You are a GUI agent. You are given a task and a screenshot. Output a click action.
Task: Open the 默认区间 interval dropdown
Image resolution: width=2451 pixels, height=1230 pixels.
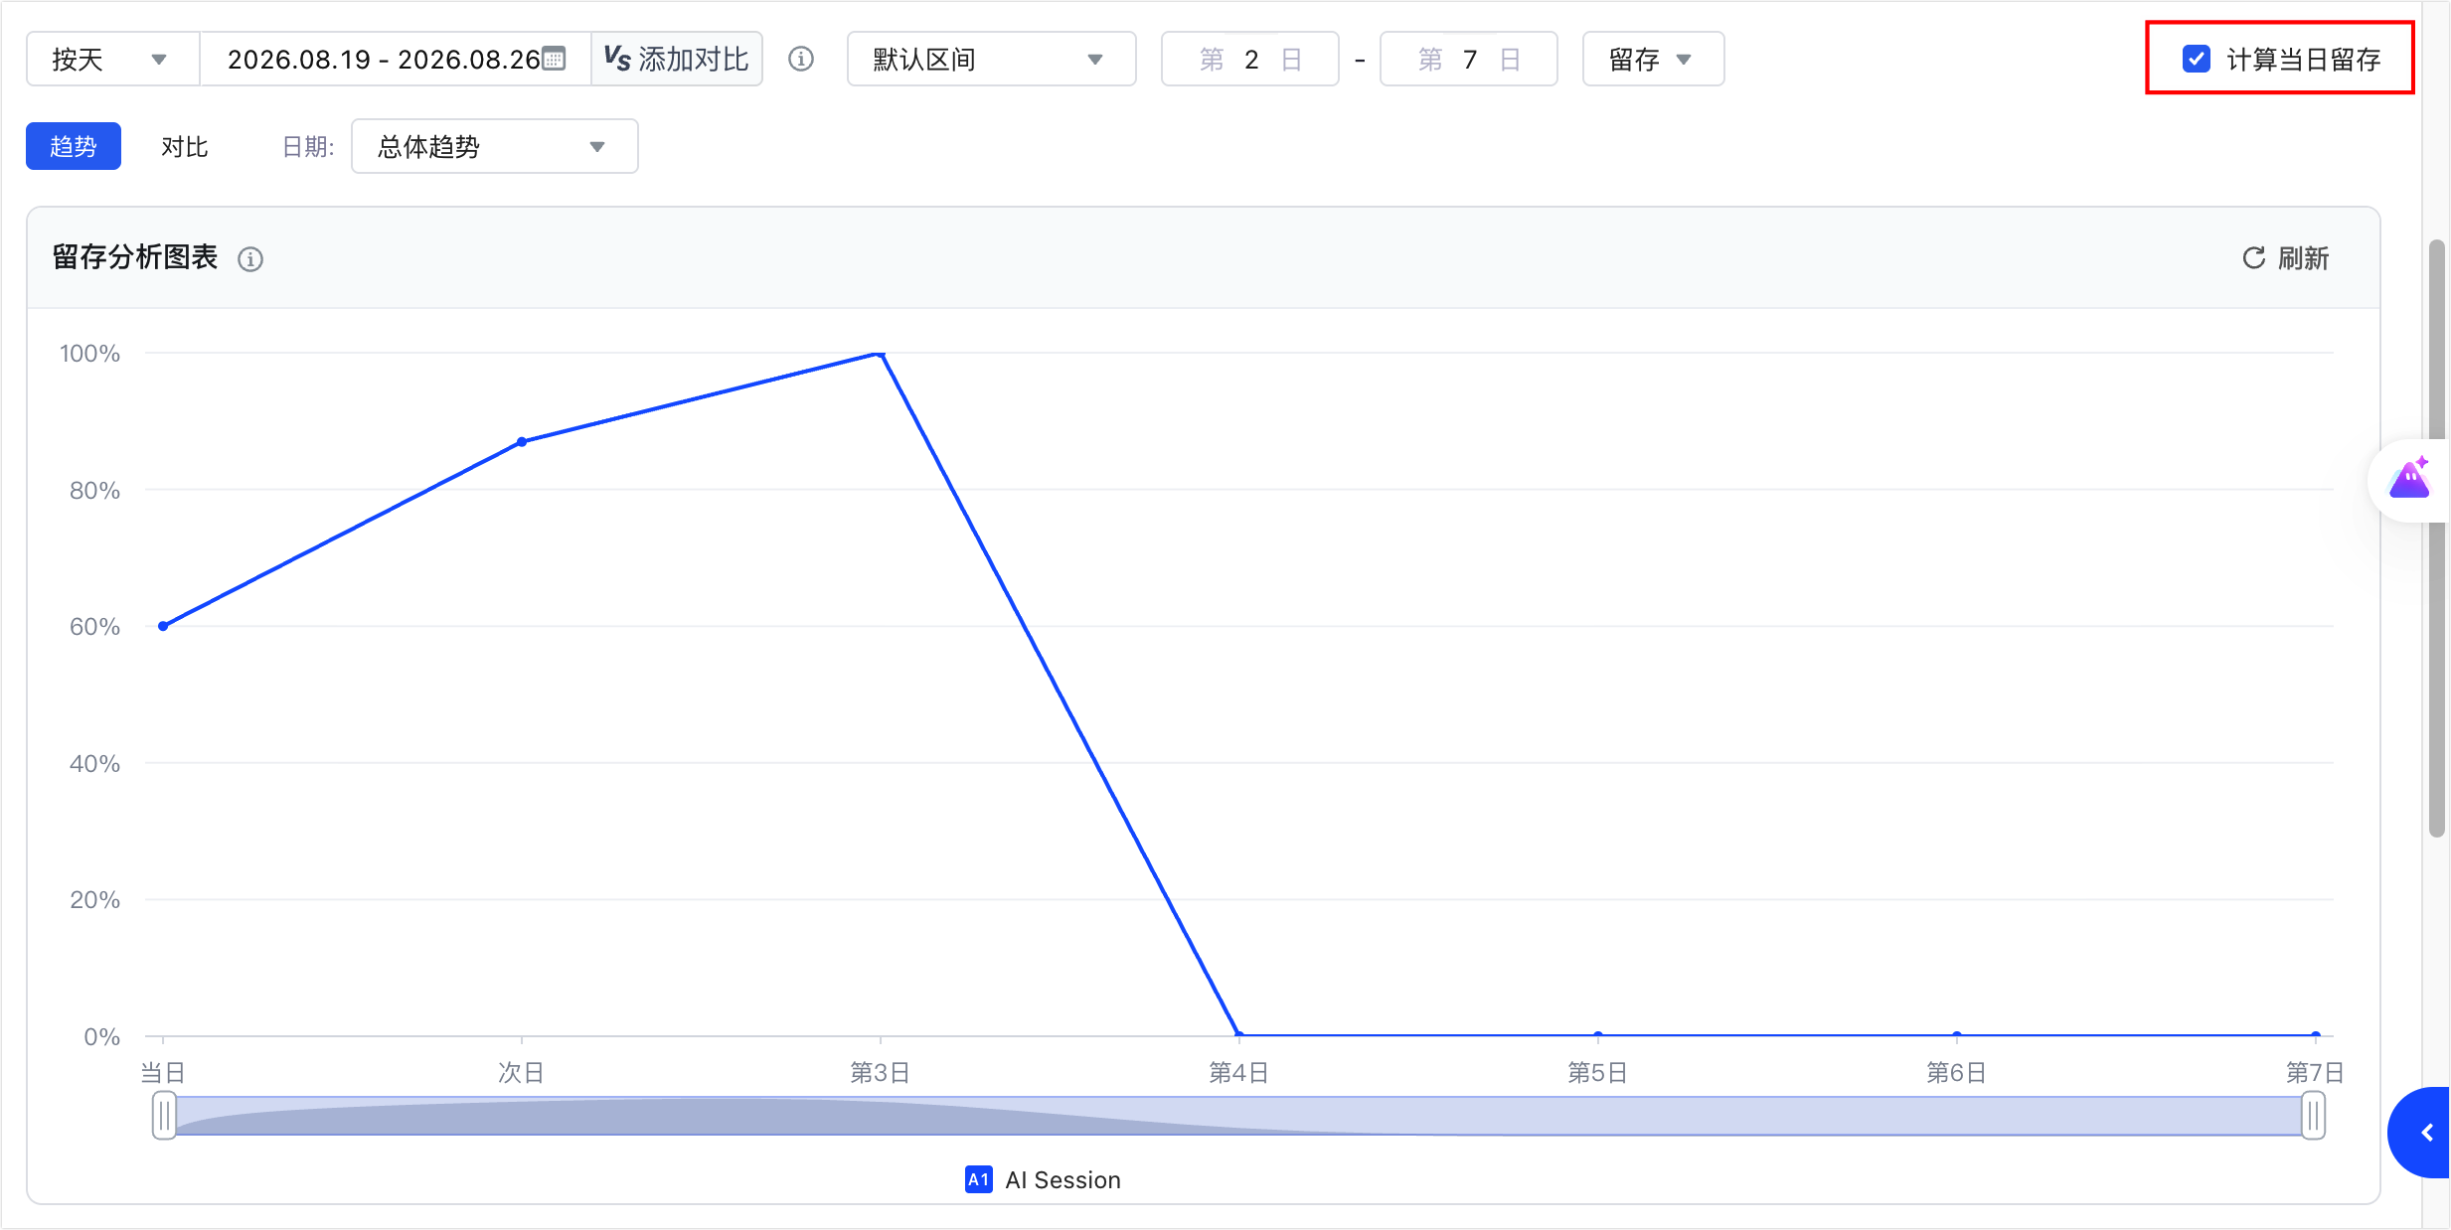point(991,60)
